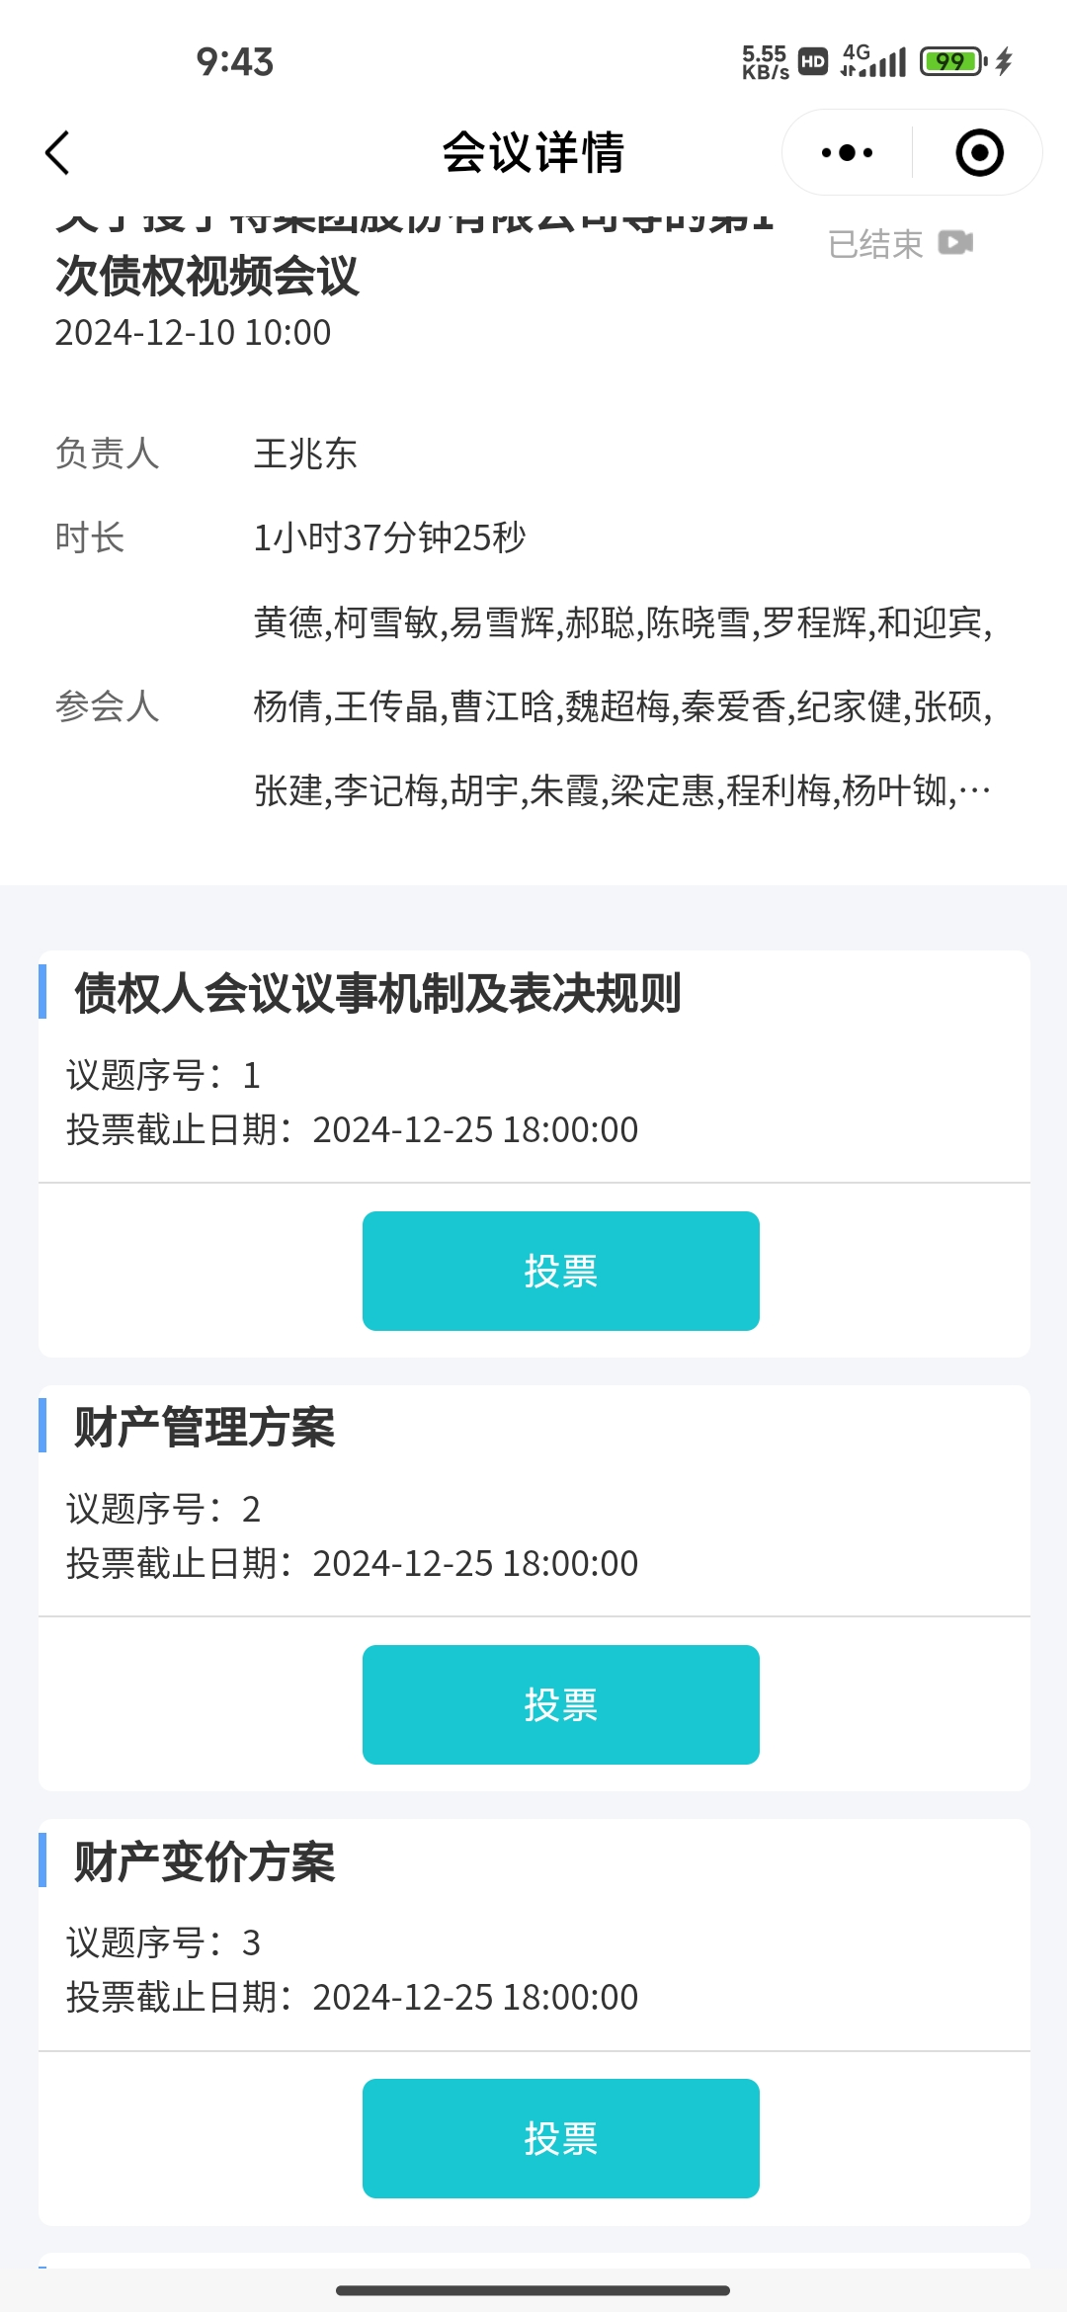Tap the meeting time 2024-12-10 10:00
1067x2312 pixels.
tap(193, 333)
